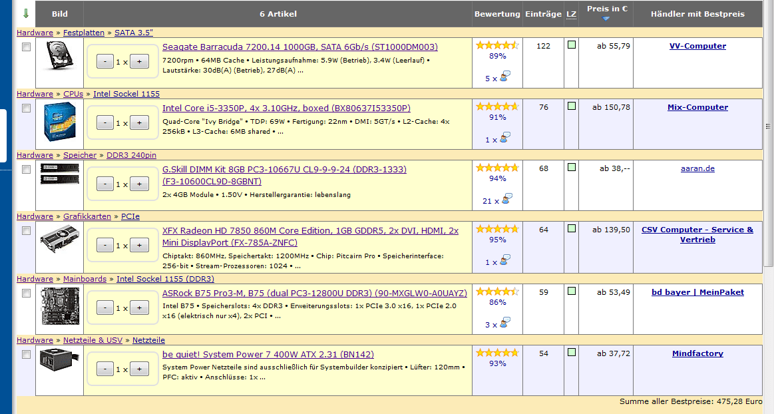The width and height of the screenshot is (774, 414).
Task: Toggle the LZ checkbox for Intel Core i5-3350P
Action: click(x=572, y=106)
